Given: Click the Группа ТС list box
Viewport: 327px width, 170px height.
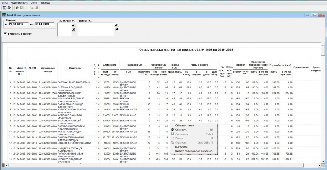Looking at the screenshot, I should pos(95,29).
